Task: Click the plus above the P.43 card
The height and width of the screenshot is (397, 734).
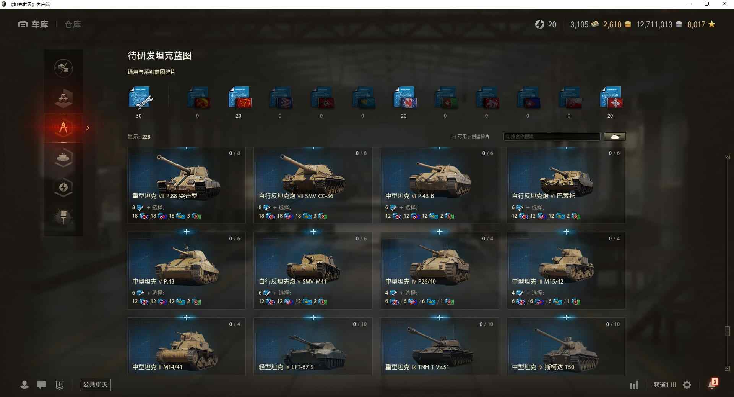Action: [x=187, y=232]
